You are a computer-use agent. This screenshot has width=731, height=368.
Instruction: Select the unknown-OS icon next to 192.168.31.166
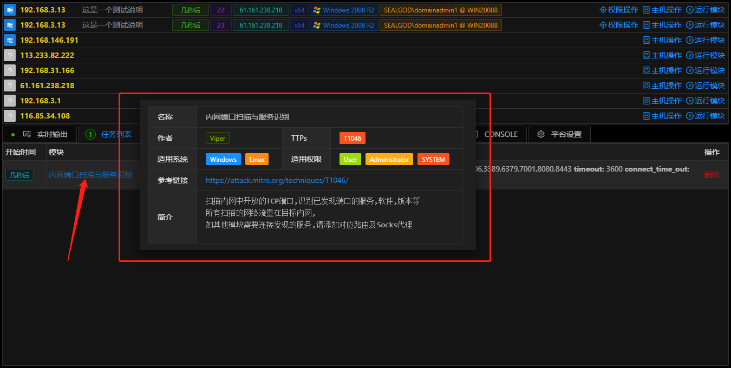point(10,70)
